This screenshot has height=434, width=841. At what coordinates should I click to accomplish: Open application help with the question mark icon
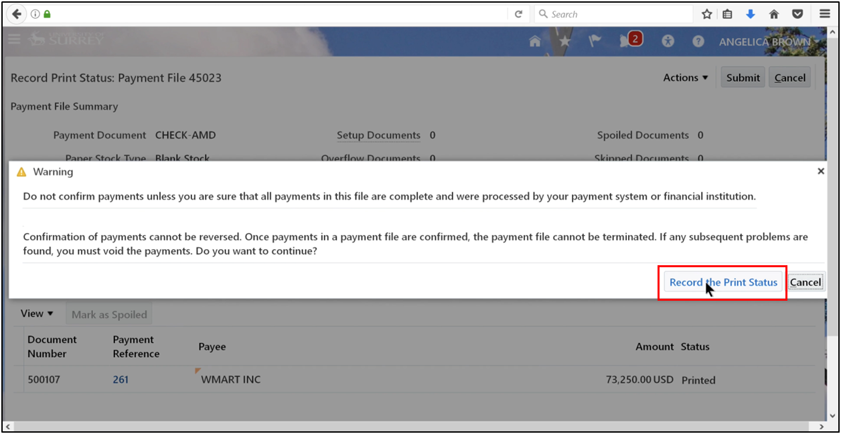(x=698, y=41)
